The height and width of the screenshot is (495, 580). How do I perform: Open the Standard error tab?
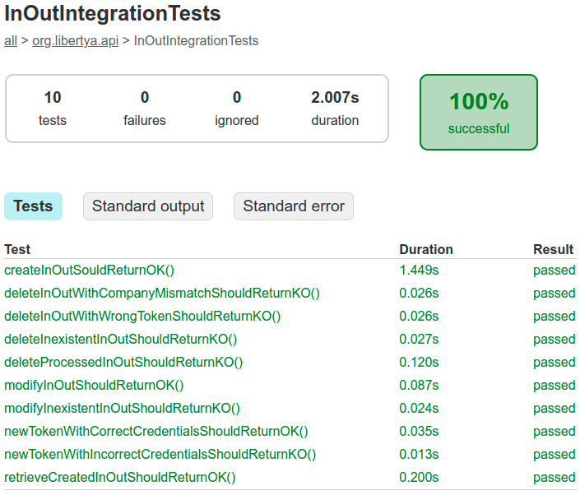click(294, 206)
